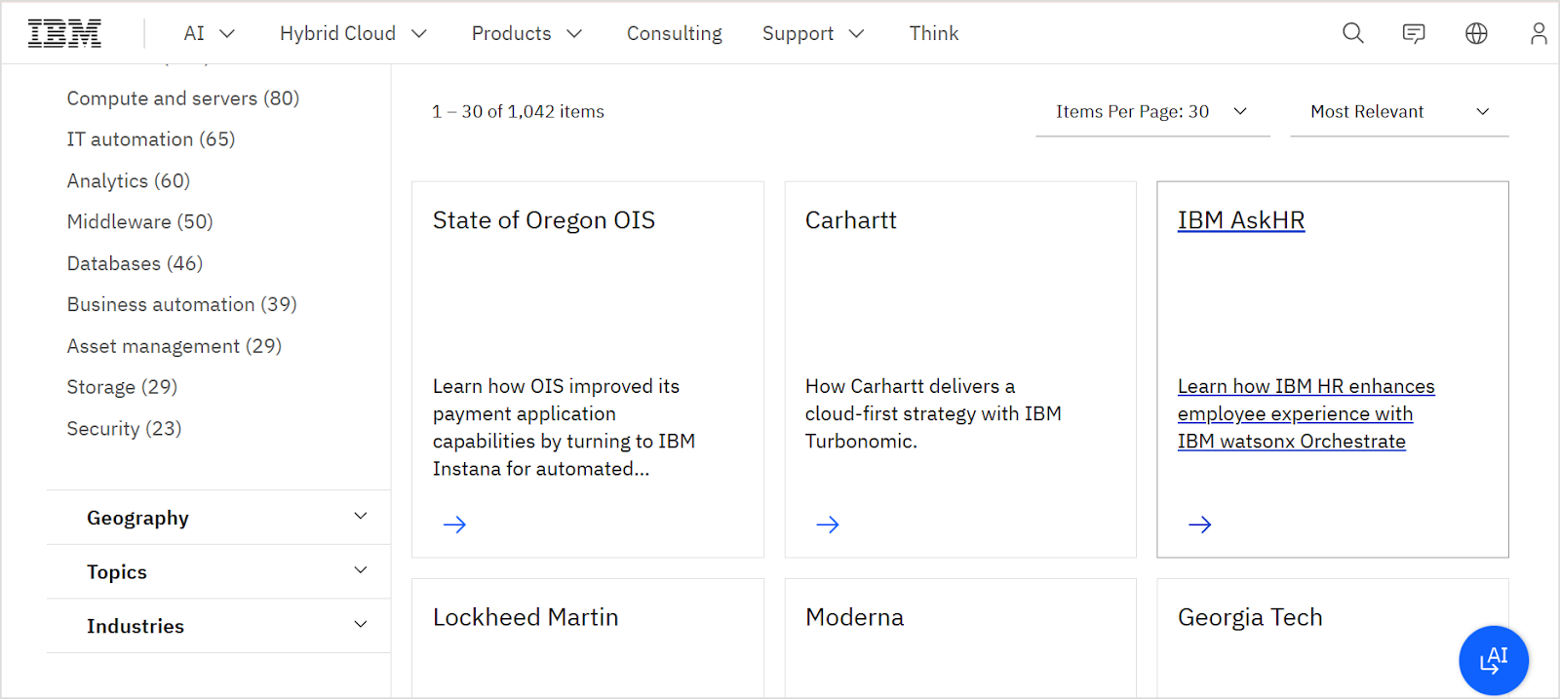Open the AI menu in header

(x=210, y=33)
